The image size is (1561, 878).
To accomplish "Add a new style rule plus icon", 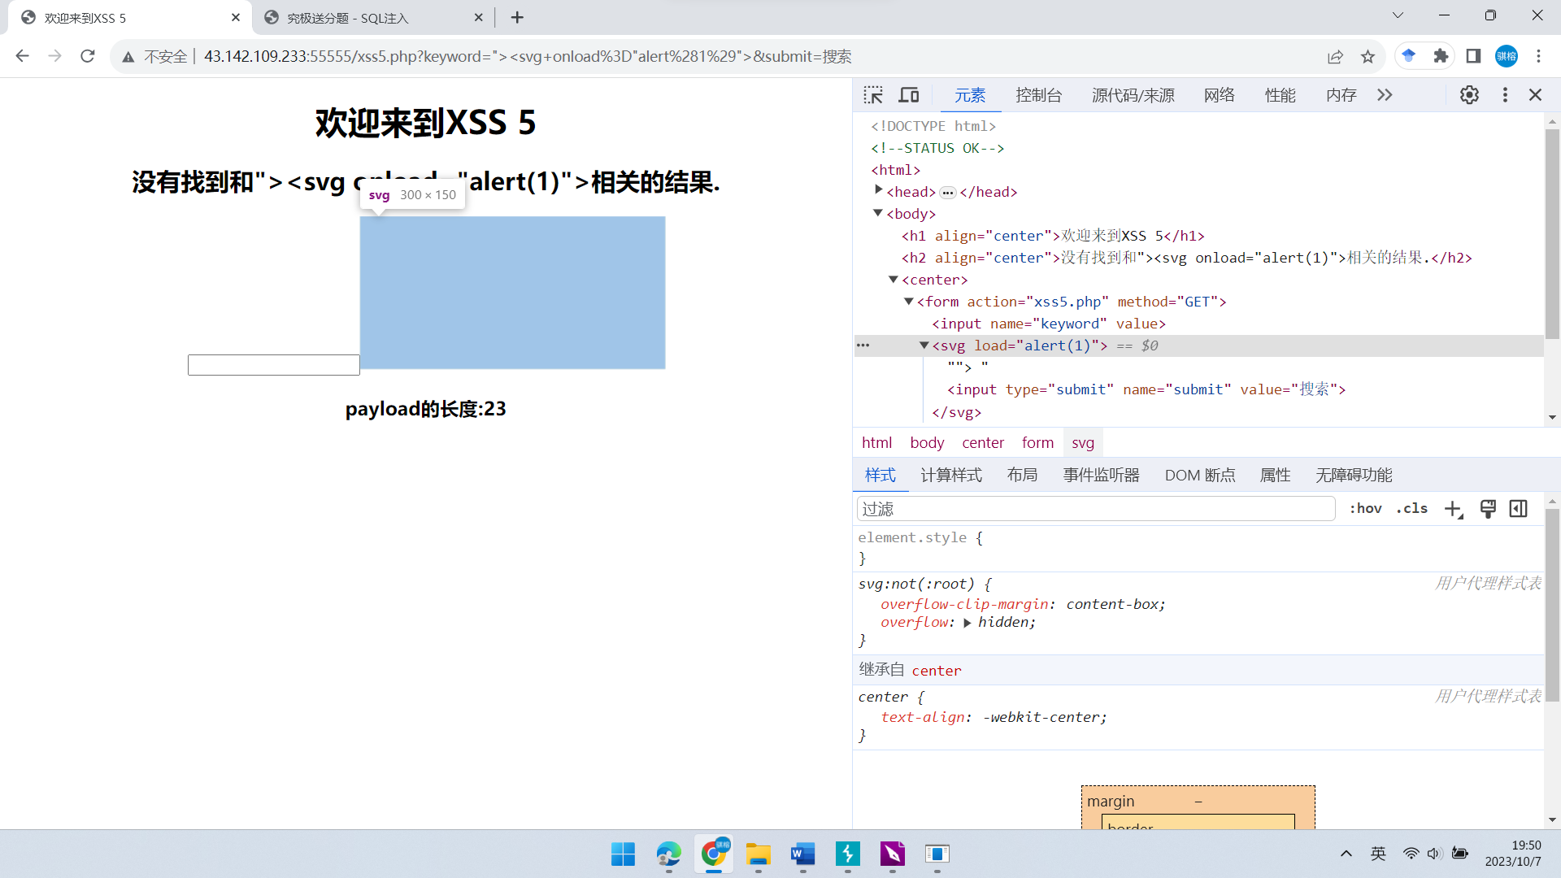I will tap(1454, 509).
